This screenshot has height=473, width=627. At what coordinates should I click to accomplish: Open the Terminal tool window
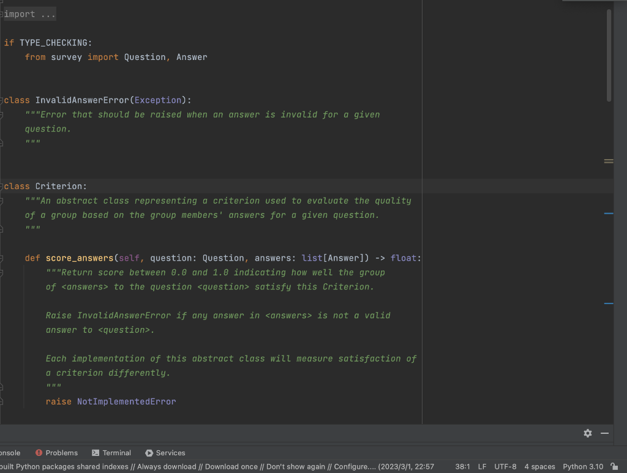116,453
